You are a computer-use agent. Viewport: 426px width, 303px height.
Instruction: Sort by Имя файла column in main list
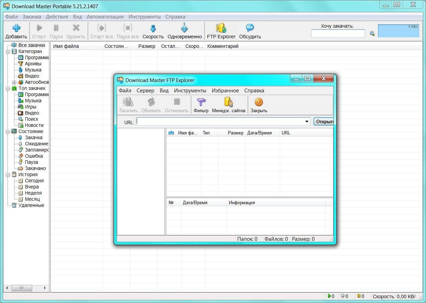(x=77, y=46)
